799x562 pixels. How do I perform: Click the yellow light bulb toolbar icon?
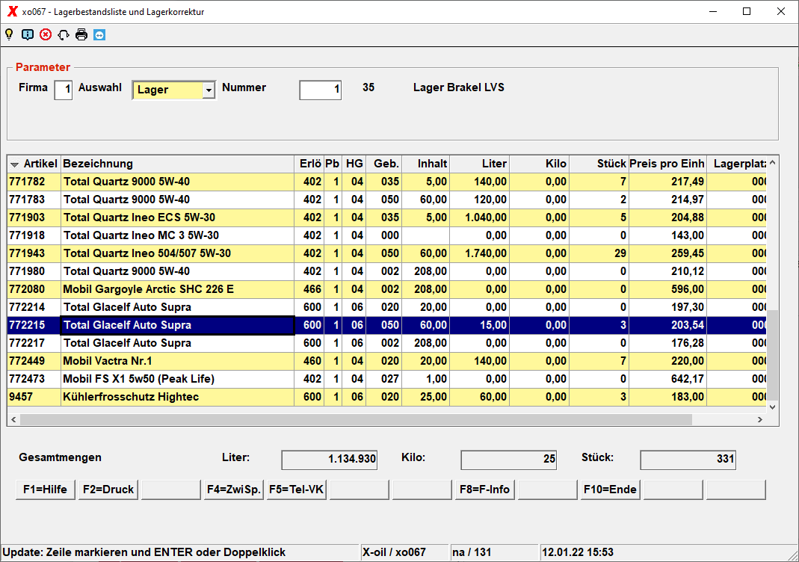[9, 34]
